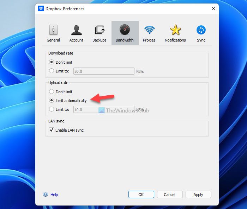Open the Proxies wifi icon
247x209 pixels.
pos(149,30)
